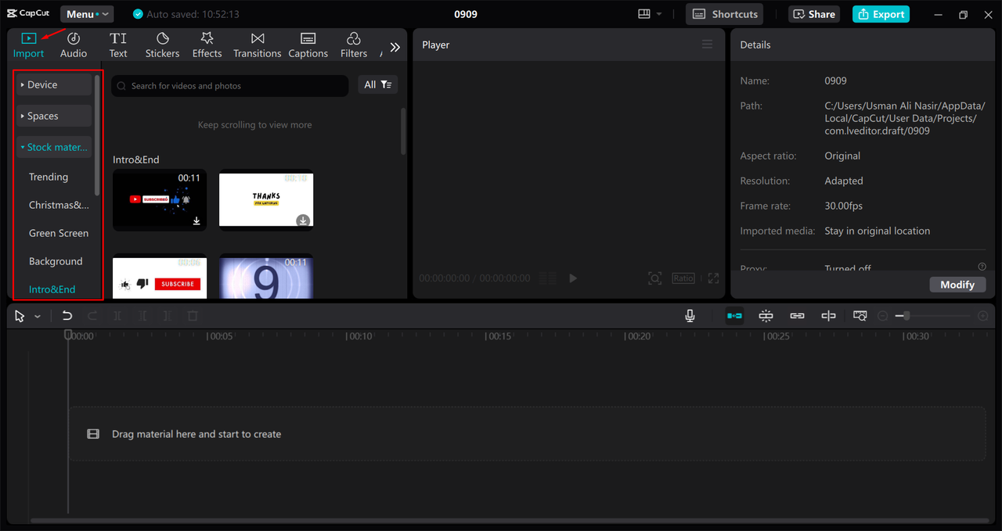
Task: Open the Audio tab
Action: click(74, 45)
